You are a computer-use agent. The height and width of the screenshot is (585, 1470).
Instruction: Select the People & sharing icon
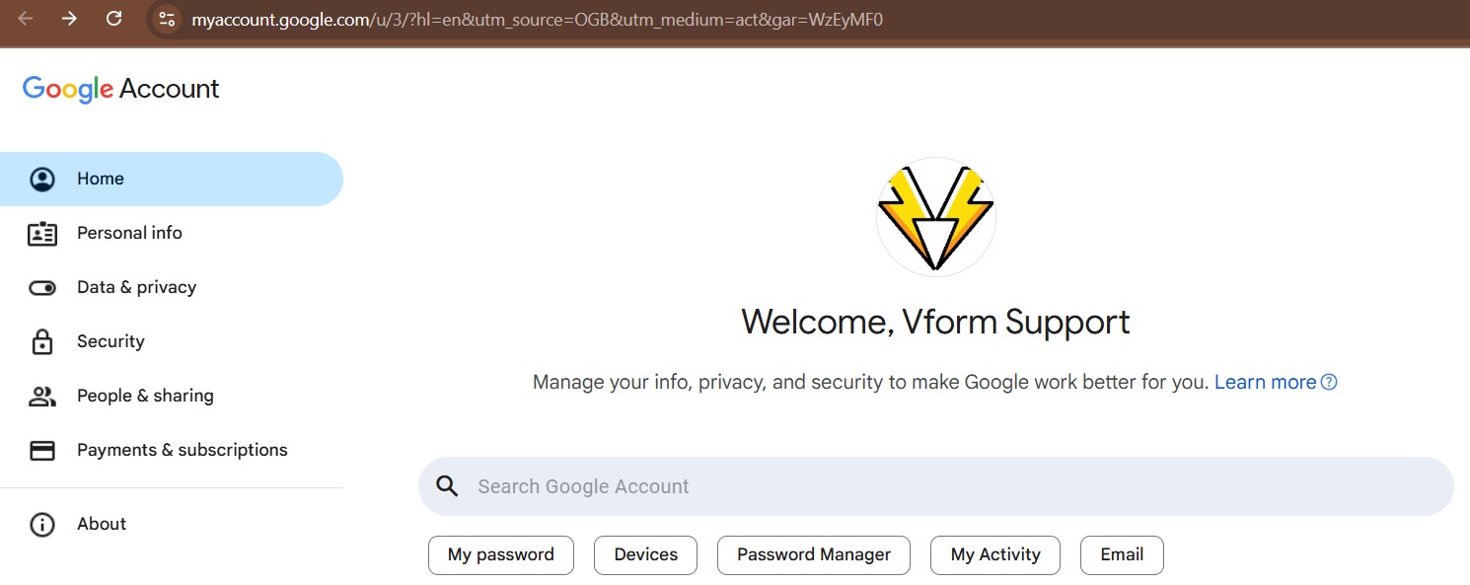click(41, 396)
